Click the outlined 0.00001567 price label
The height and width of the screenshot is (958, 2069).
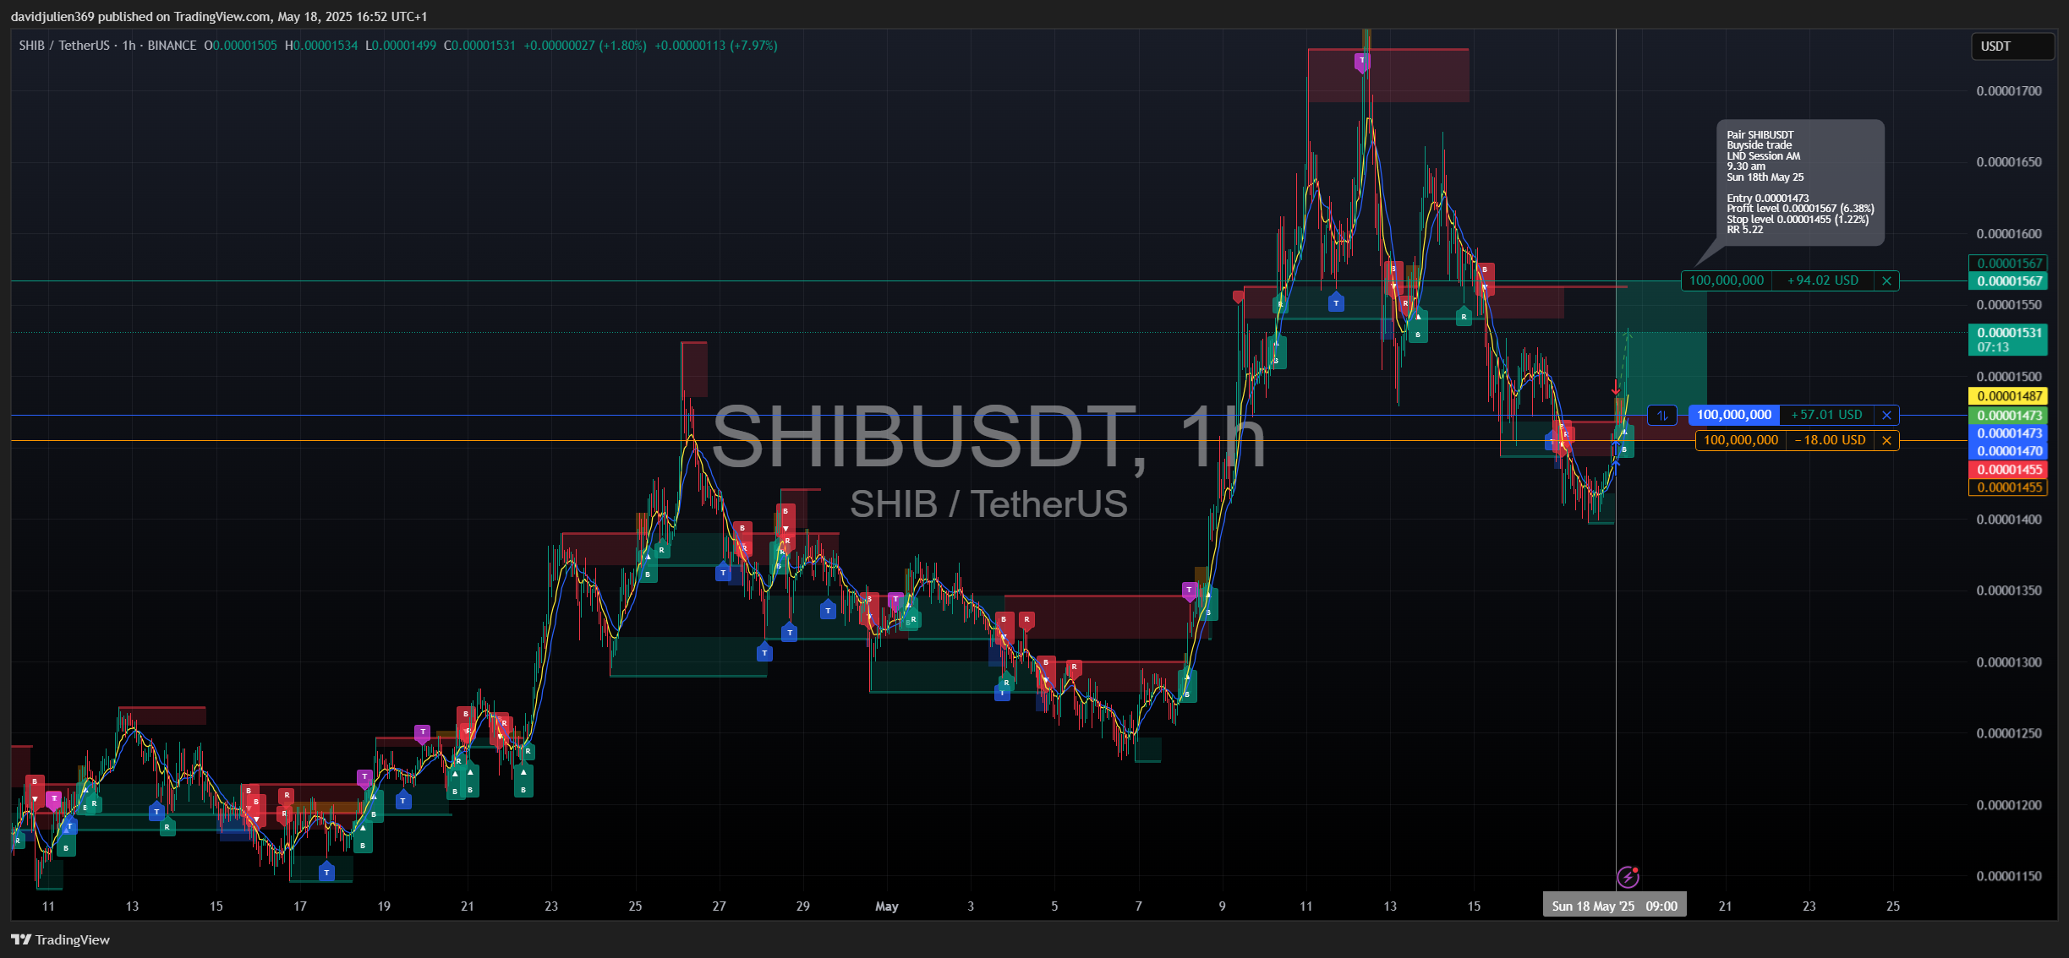click(2008, 264)
